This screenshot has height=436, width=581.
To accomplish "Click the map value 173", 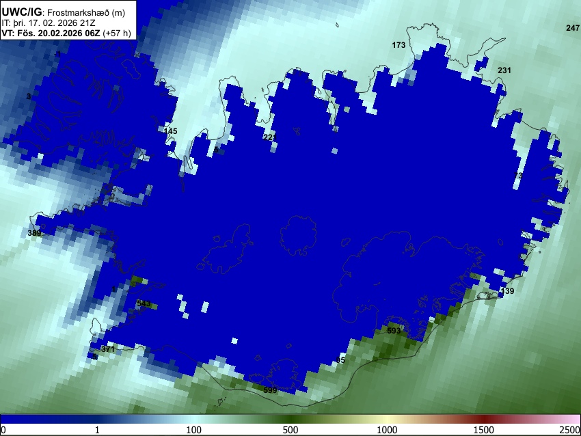I will point(398,45).
